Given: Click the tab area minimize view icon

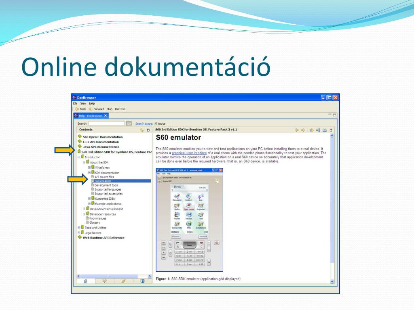Looking at the screenshot, I should point(330,114).
